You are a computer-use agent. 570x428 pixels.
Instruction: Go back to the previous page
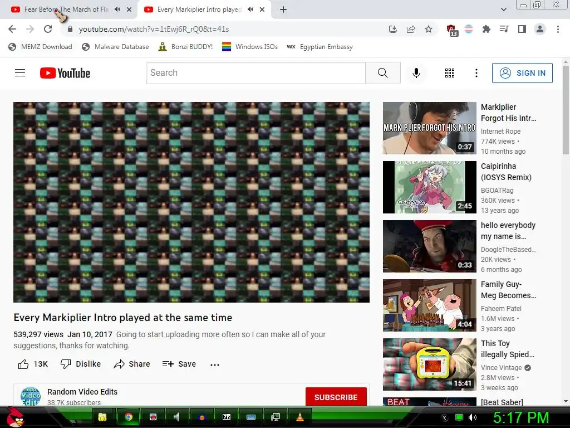click(x=12, y=29)
